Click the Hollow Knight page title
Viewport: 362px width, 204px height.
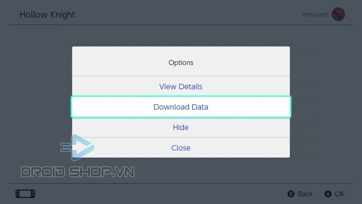(47, 14)
